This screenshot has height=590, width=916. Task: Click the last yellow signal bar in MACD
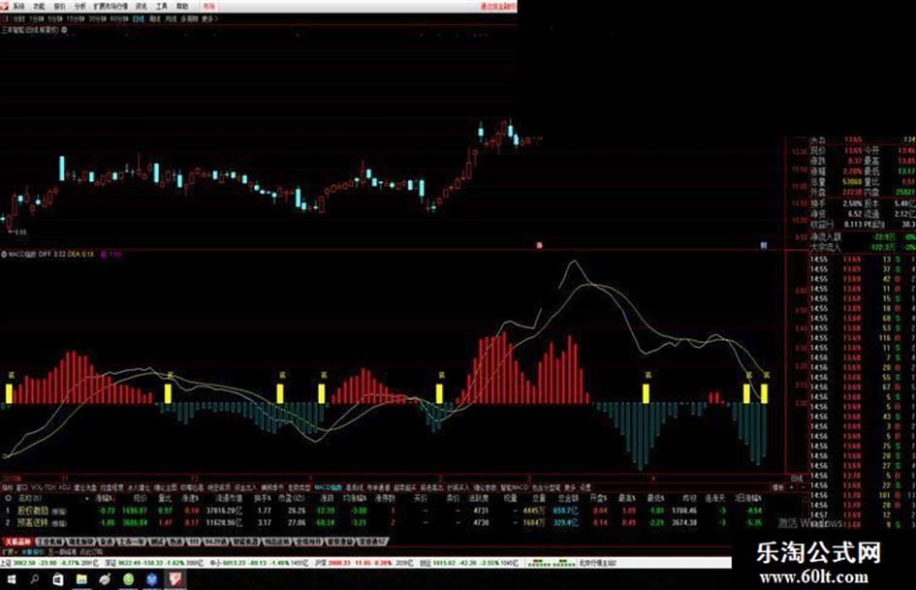point(765,393)
